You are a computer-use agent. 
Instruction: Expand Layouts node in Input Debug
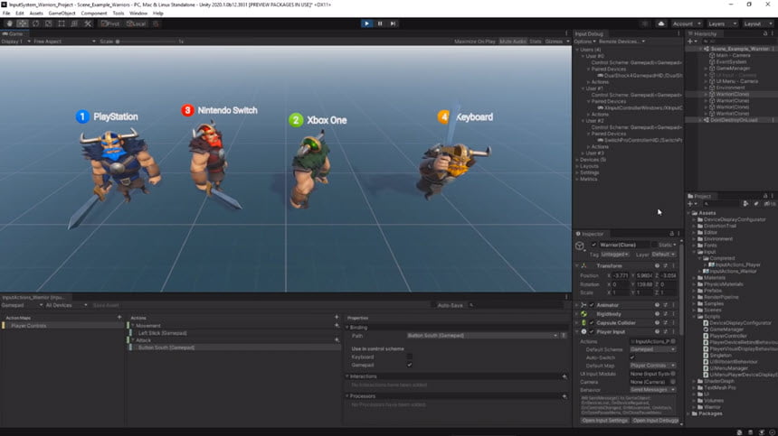pos(577,166)
